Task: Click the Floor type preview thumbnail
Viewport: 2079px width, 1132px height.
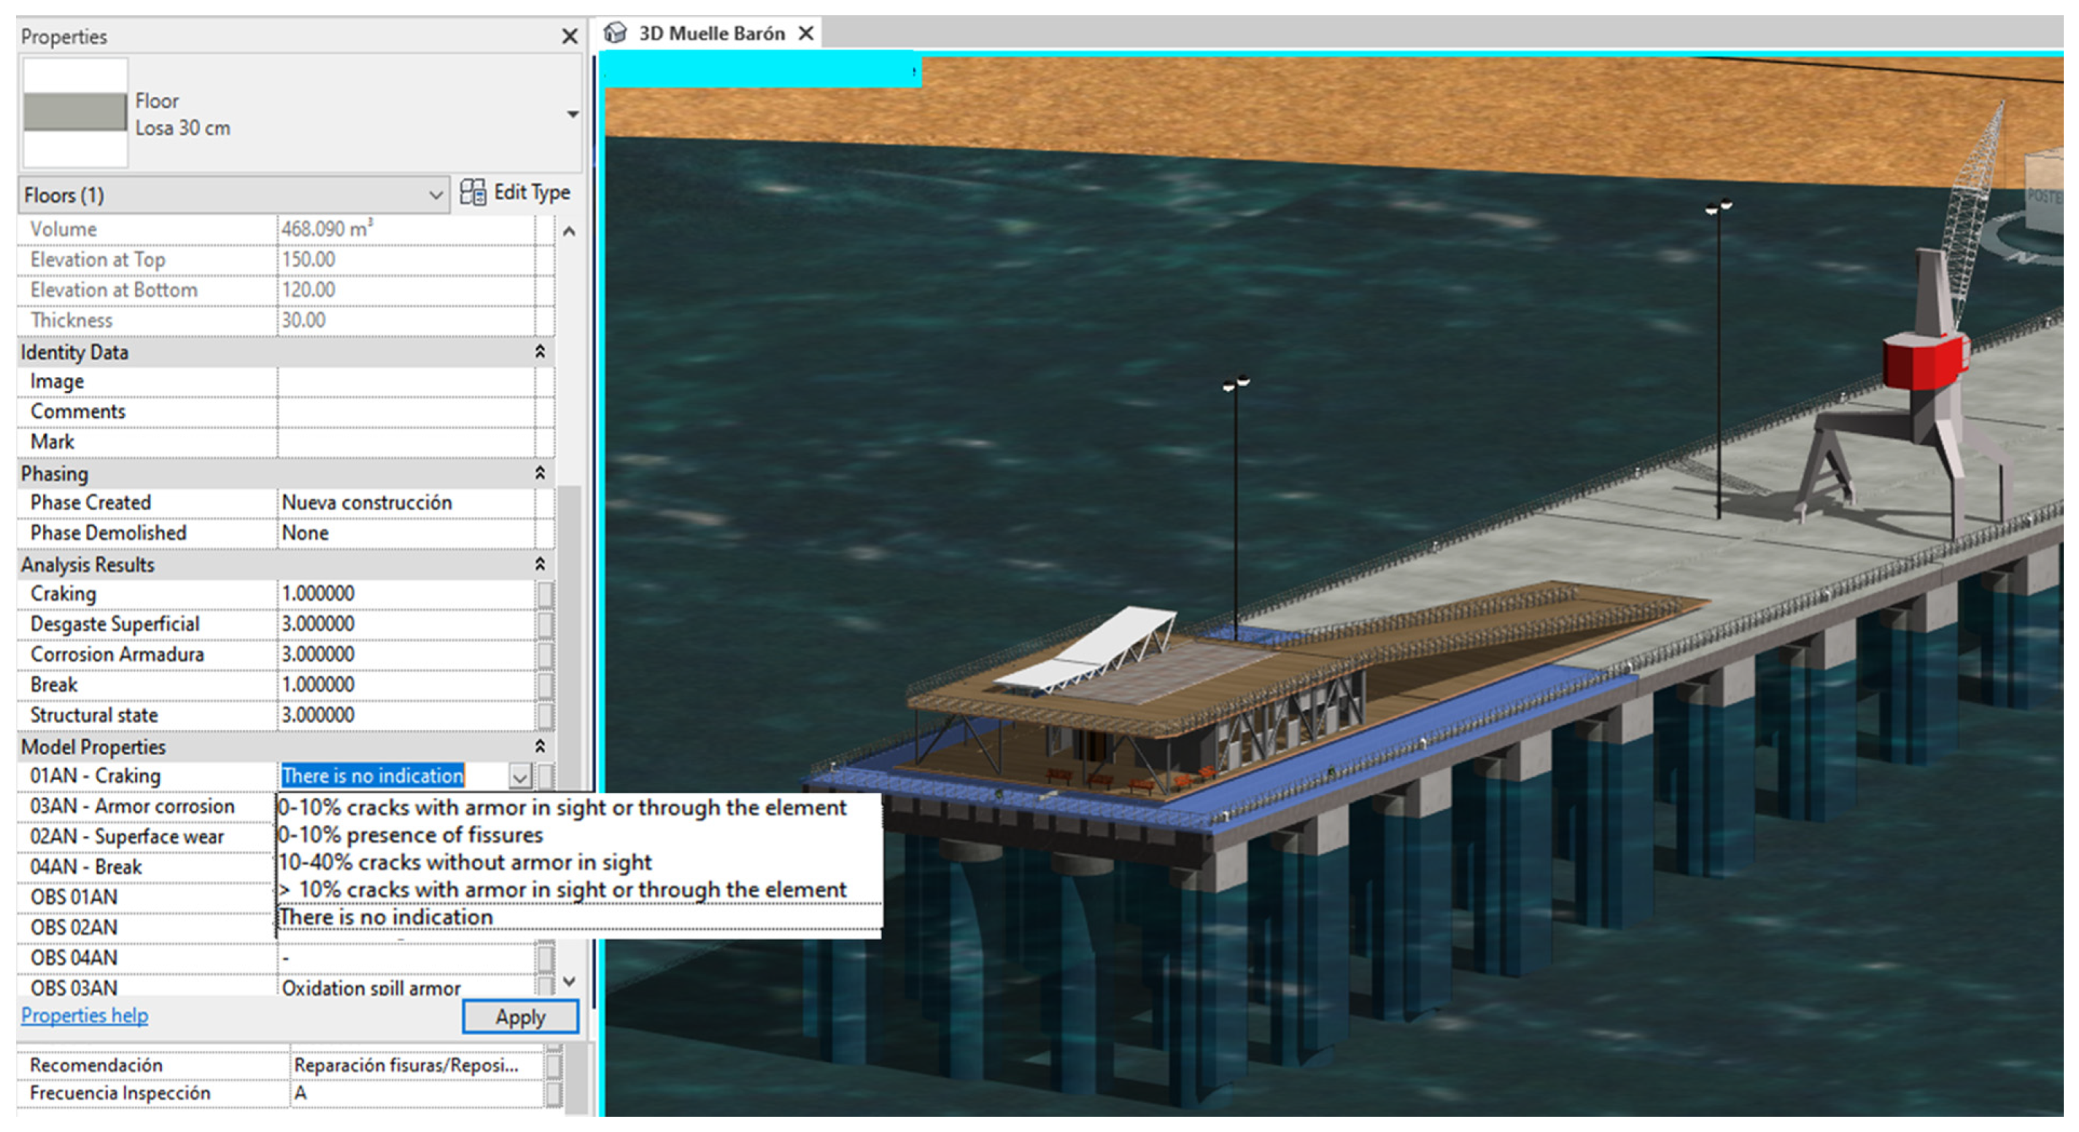Action: click(x=75, y=112)
